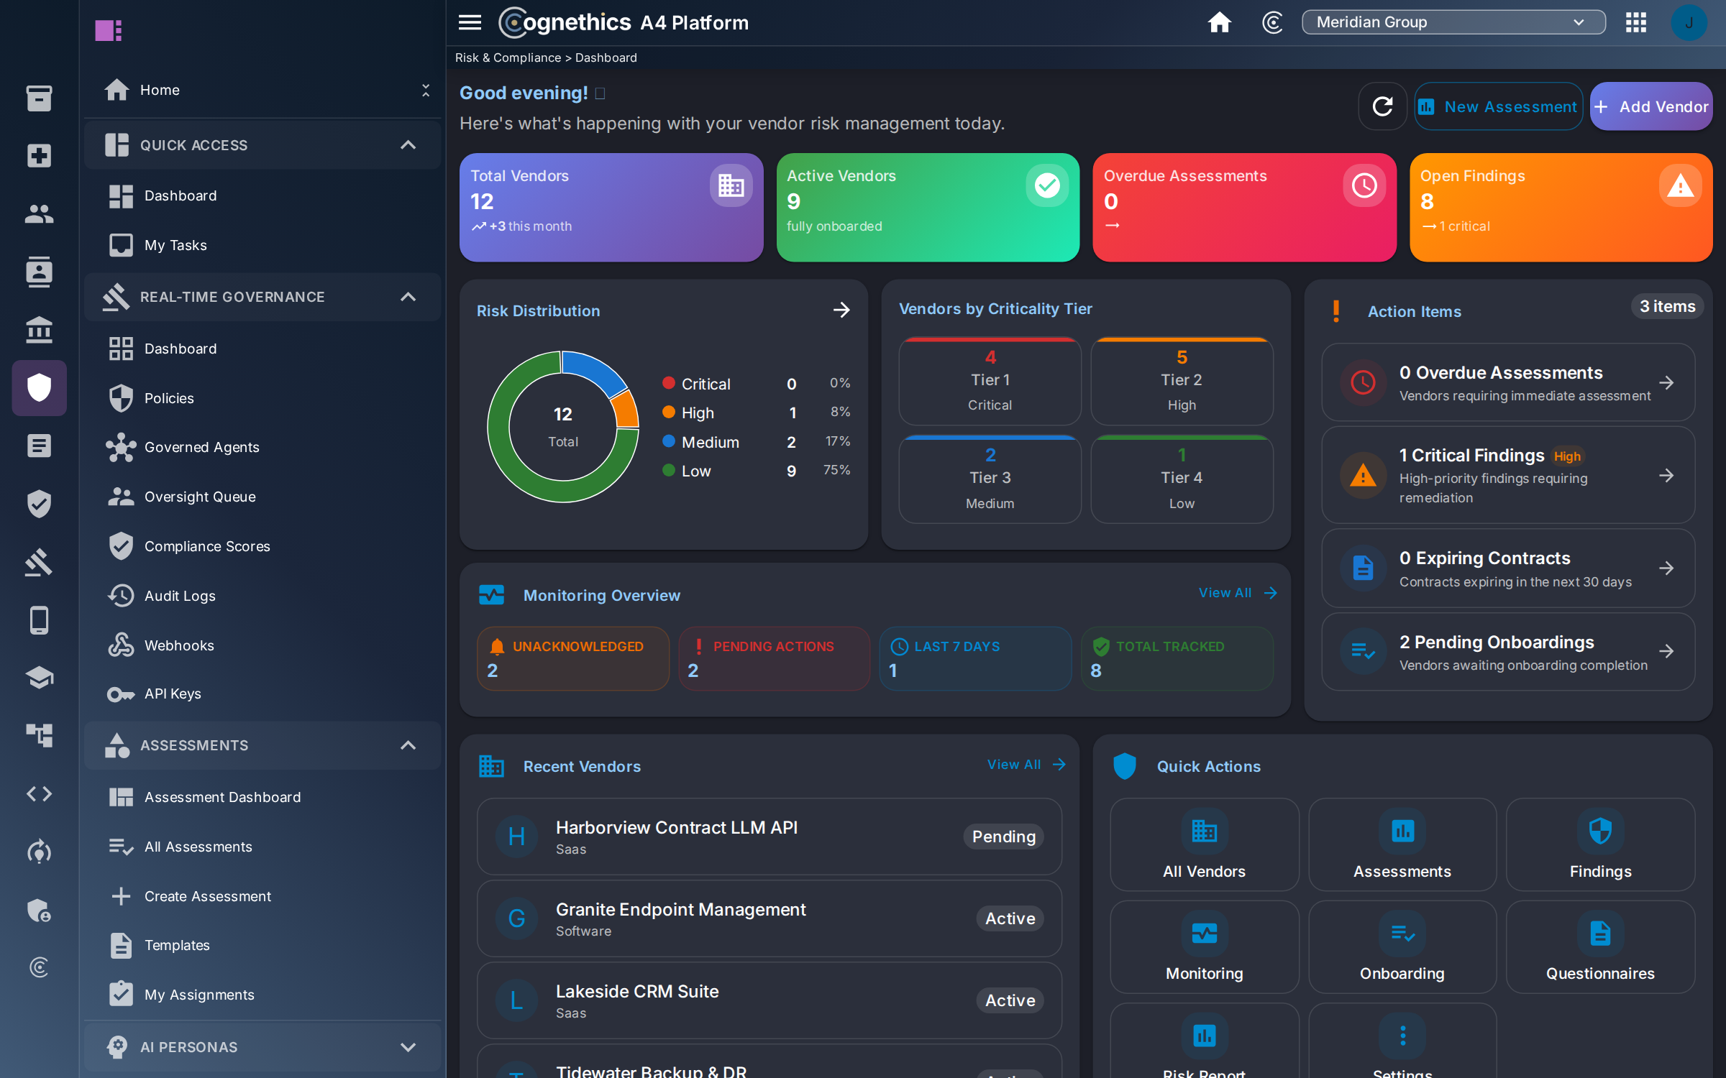Screen dimensions: 1726x1078
Task: Open the 2 Pending Onboardings action item
Action: click(1508, 651)
